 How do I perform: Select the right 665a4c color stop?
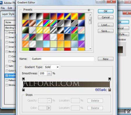pyautogui.click(x=109, y=90)
